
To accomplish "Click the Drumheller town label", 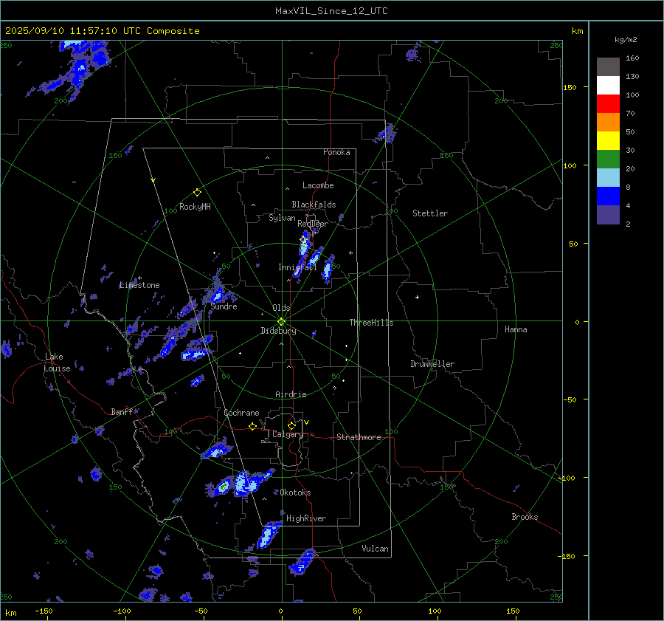I will (x=432, y=364).
